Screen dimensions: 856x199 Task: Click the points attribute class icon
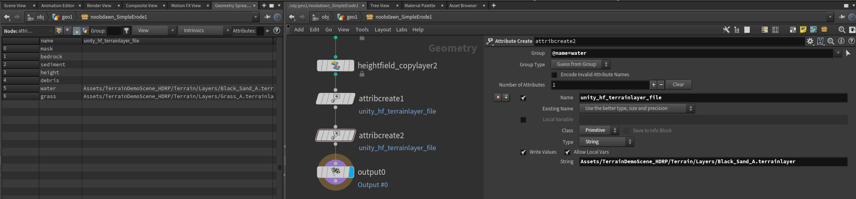pos(59,31)
